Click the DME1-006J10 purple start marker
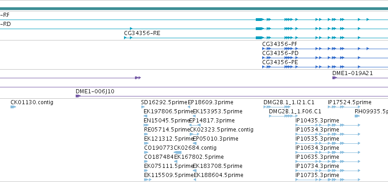Image resolution: width=388 pixels, height=182 pixels. pyautogui.click(x=78, y=96)
